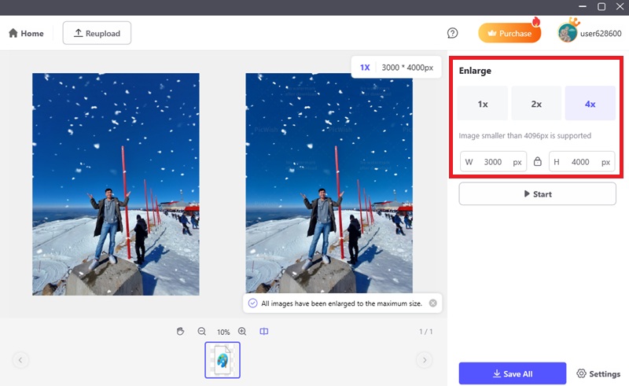This screenshot has height=386, width=629.
Task: Maximize the application window
Action: tap(601, 7)
